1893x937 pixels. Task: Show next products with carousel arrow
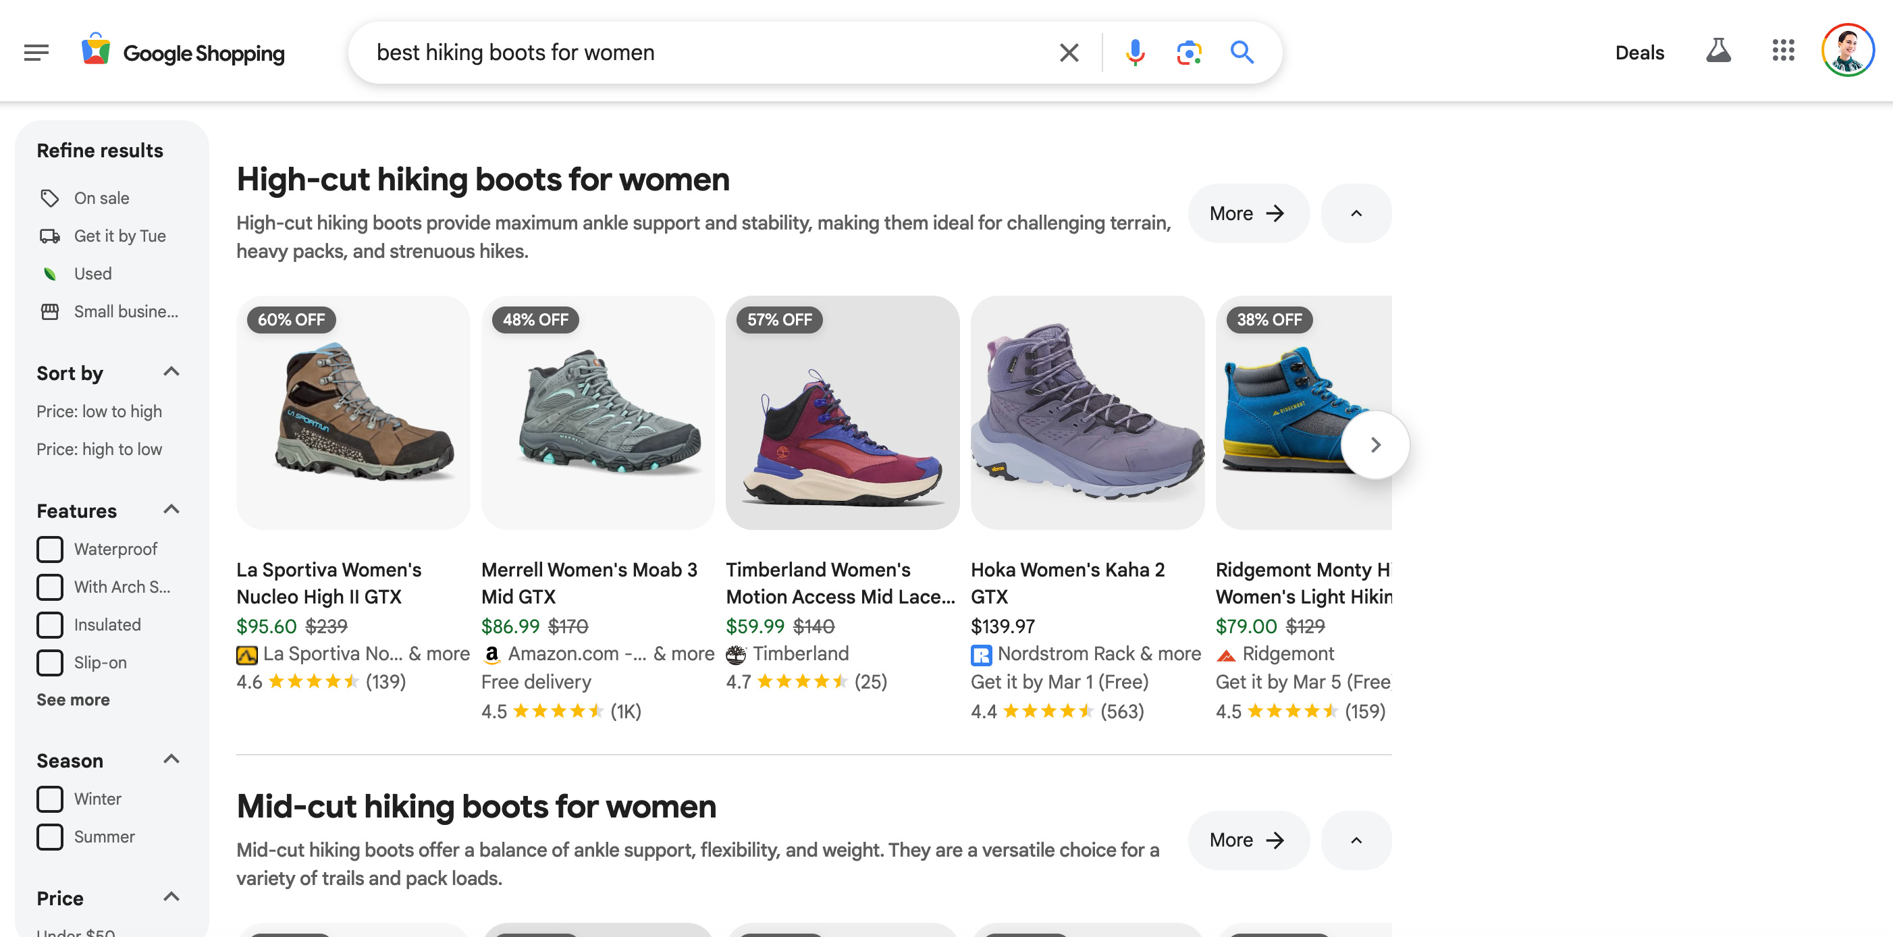point(1375,445)
